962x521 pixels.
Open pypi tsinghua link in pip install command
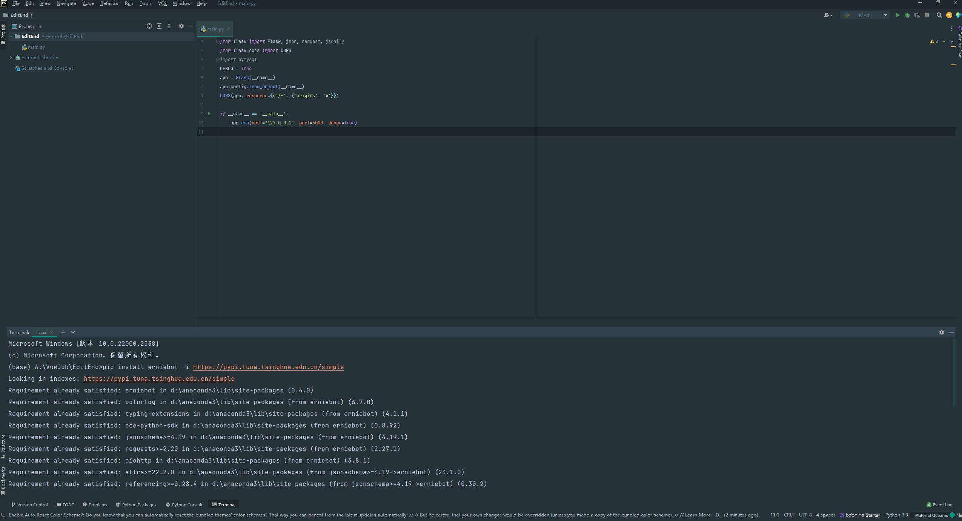[x=268, y=367]
